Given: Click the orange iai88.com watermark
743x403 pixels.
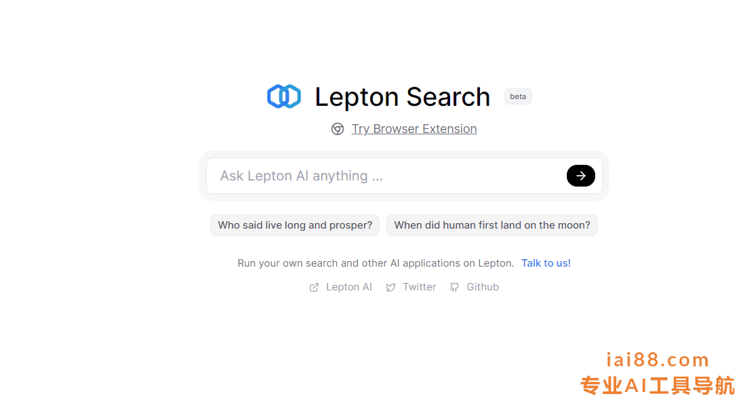Looking at the screenshot, I should [x=657, y=360].
